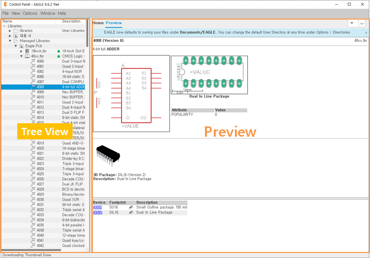Toggle green in-use dot for 40xx.lbr
The width and height of the screenshot is (370, 258).
coord(59,56)
